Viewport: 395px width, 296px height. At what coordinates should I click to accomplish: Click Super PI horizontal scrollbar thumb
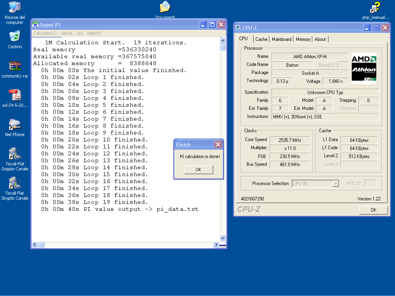click(41, 245)
